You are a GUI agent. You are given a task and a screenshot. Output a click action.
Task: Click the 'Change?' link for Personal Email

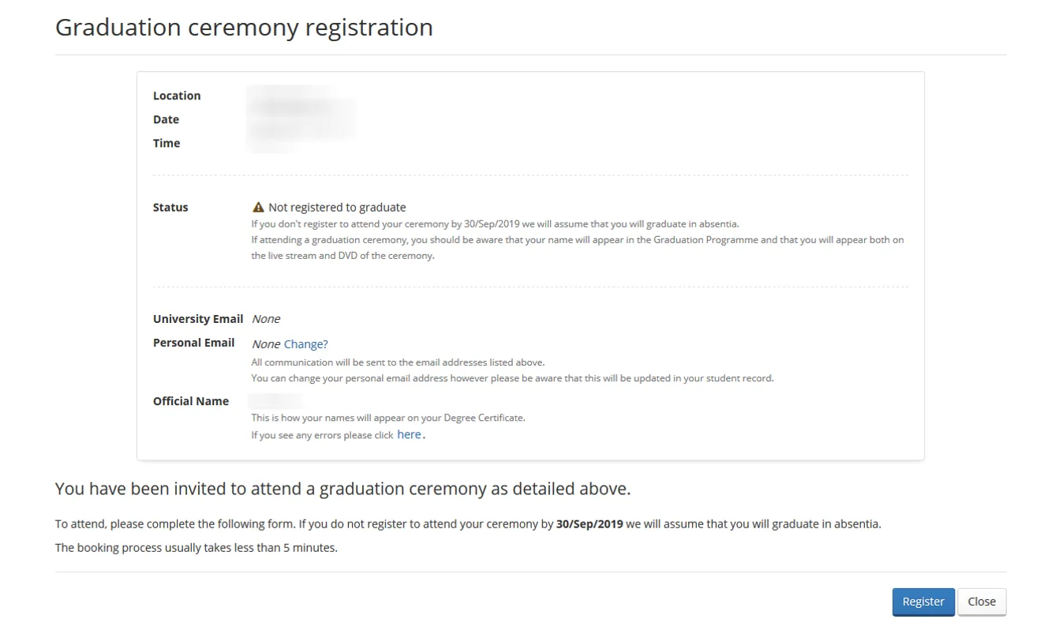[x=307, y=343]
